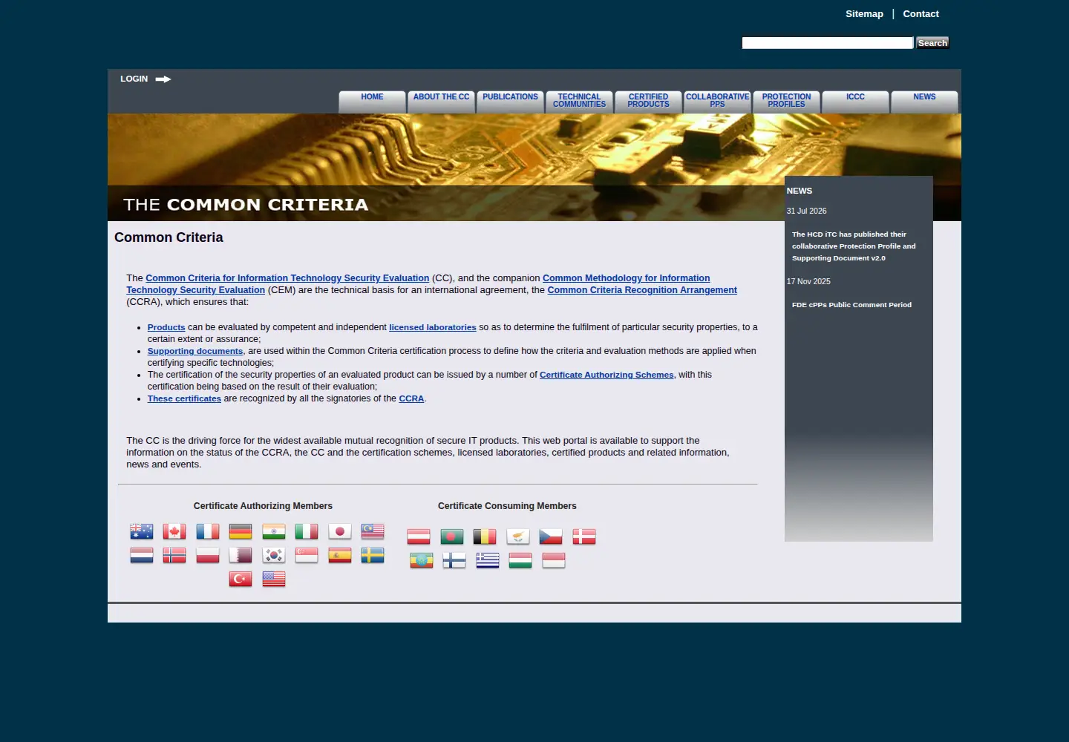Screen dimensions: 1069x742
Task: Click the Germany flag icon
Action: point(241,531)
